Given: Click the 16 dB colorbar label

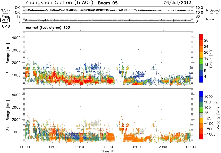Looking at the screenshot, I should pyautogui.click(x=206, y=59).
